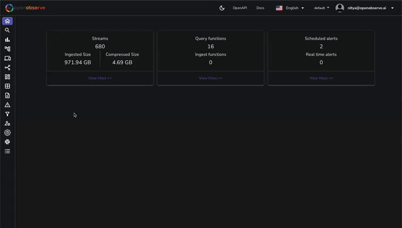Toggle the dark mode moon icon
The width and height of the screenshot is (402, 228).
click(222, 8)
